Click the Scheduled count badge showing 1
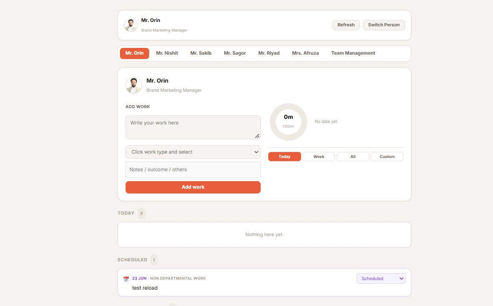This screenshot has width=493, height=306. coord(154,260)
